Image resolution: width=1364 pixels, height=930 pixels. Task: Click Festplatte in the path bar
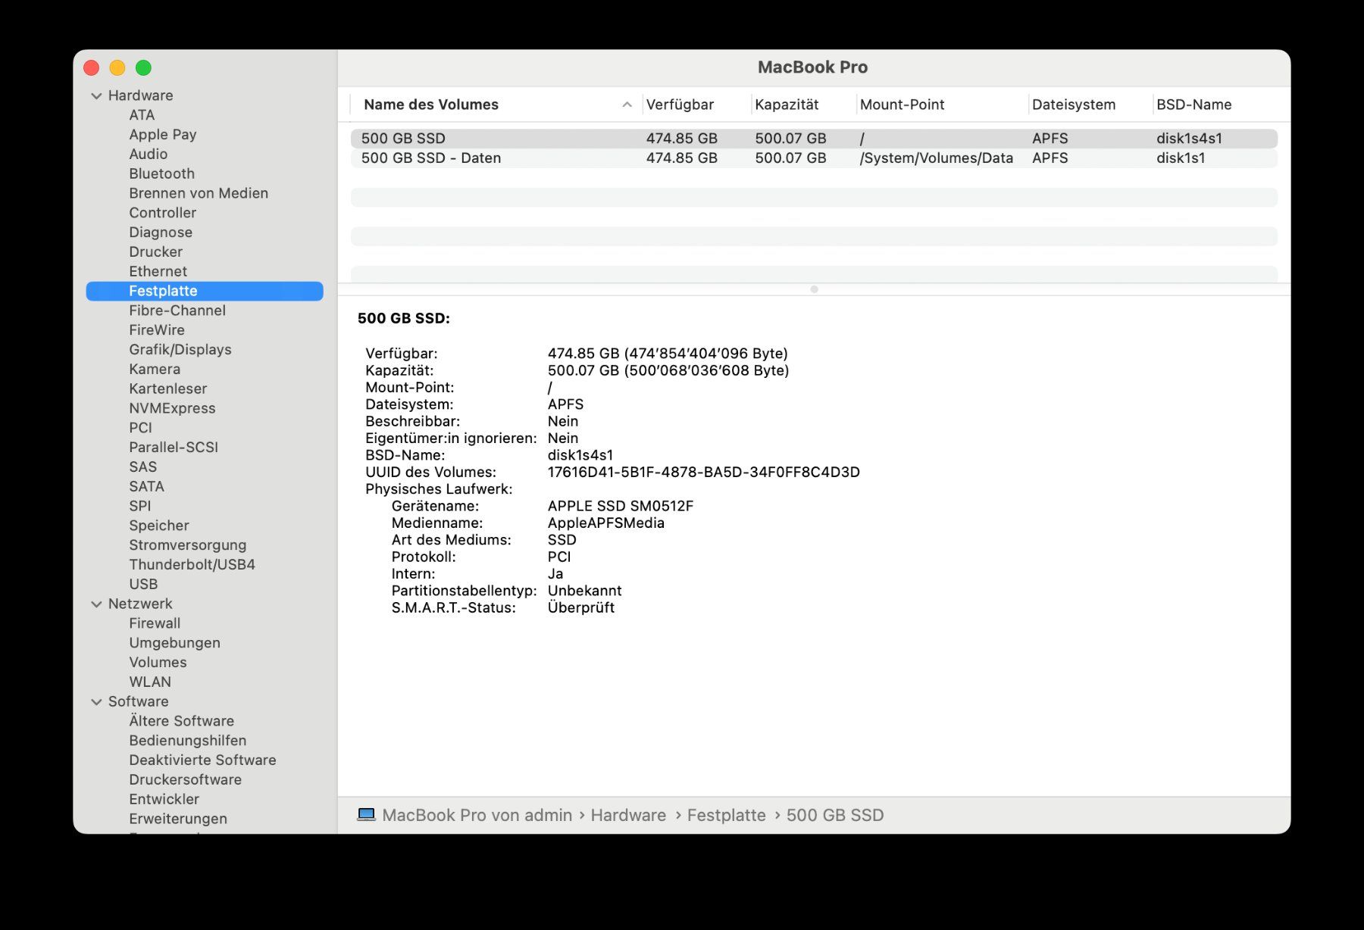(x=726, y=815)
